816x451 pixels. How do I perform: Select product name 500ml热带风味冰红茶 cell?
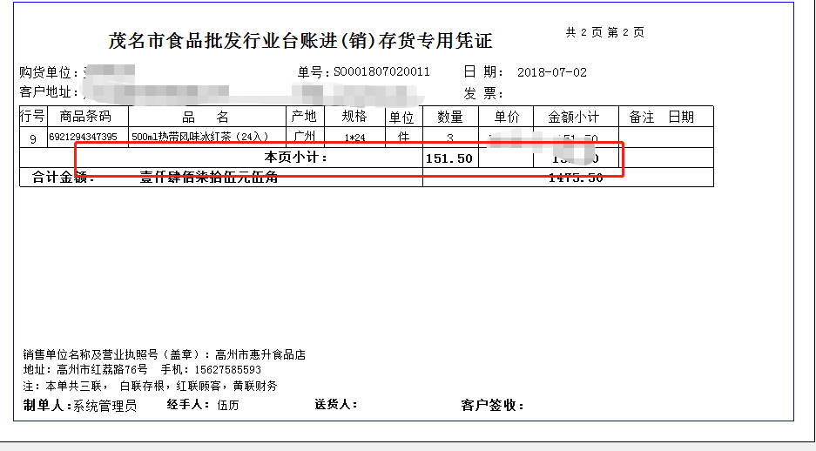pos(199,138)
